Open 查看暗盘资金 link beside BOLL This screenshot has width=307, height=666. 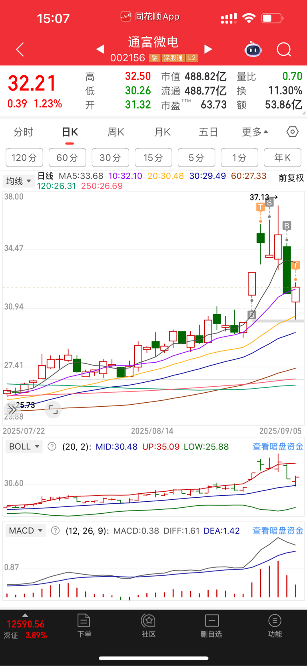pyautogui.click(x=278, y=446)
